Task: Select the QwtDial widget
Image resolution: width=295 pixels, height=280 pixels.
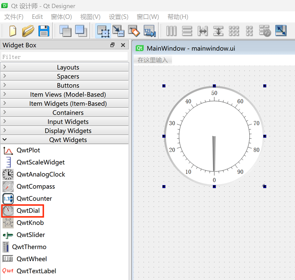Action: pyautogui.click(x=22, y=211)
